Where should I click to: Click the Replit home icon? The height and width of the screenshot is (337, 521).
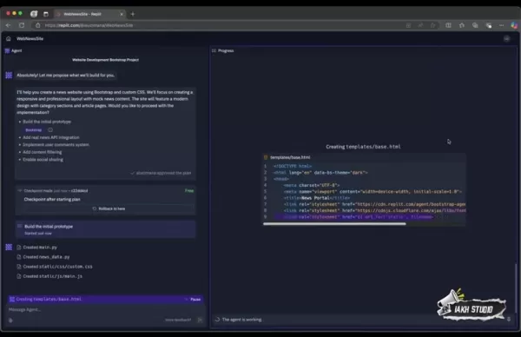(x=9, y=38)
